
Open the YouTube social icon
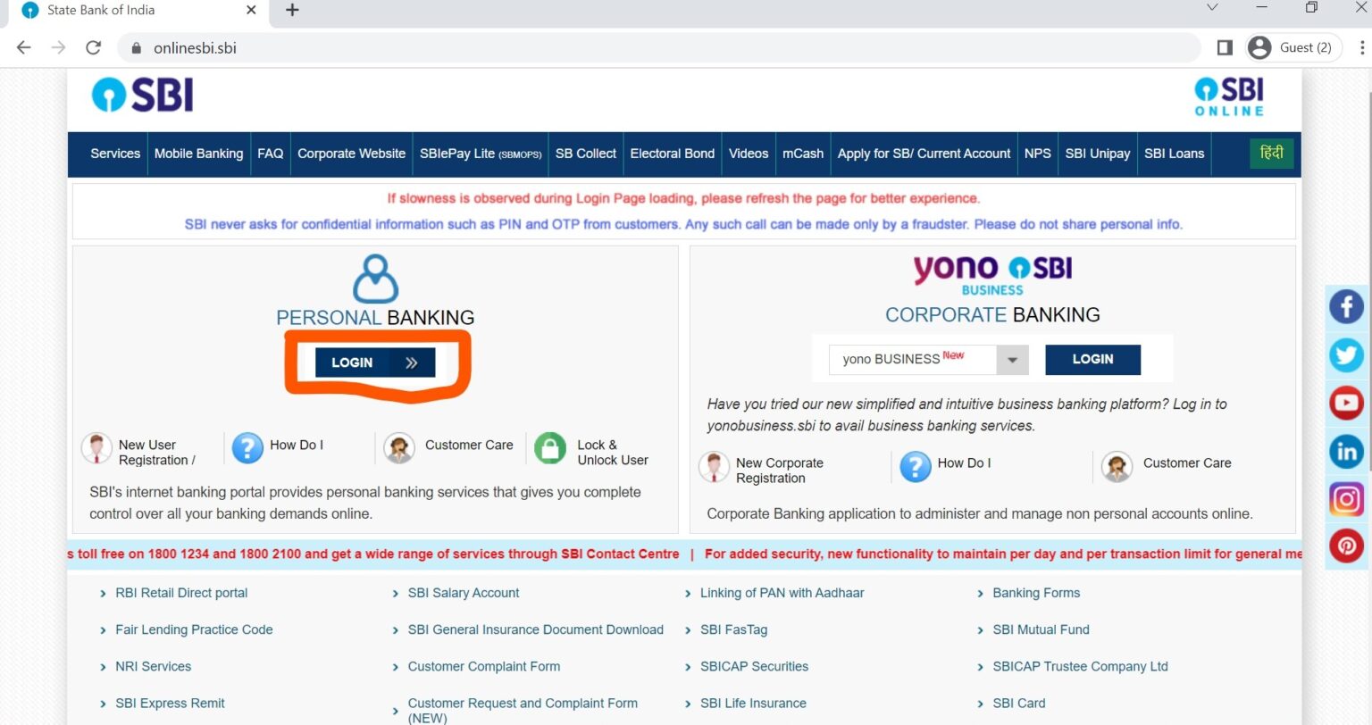pos(1346,403)
